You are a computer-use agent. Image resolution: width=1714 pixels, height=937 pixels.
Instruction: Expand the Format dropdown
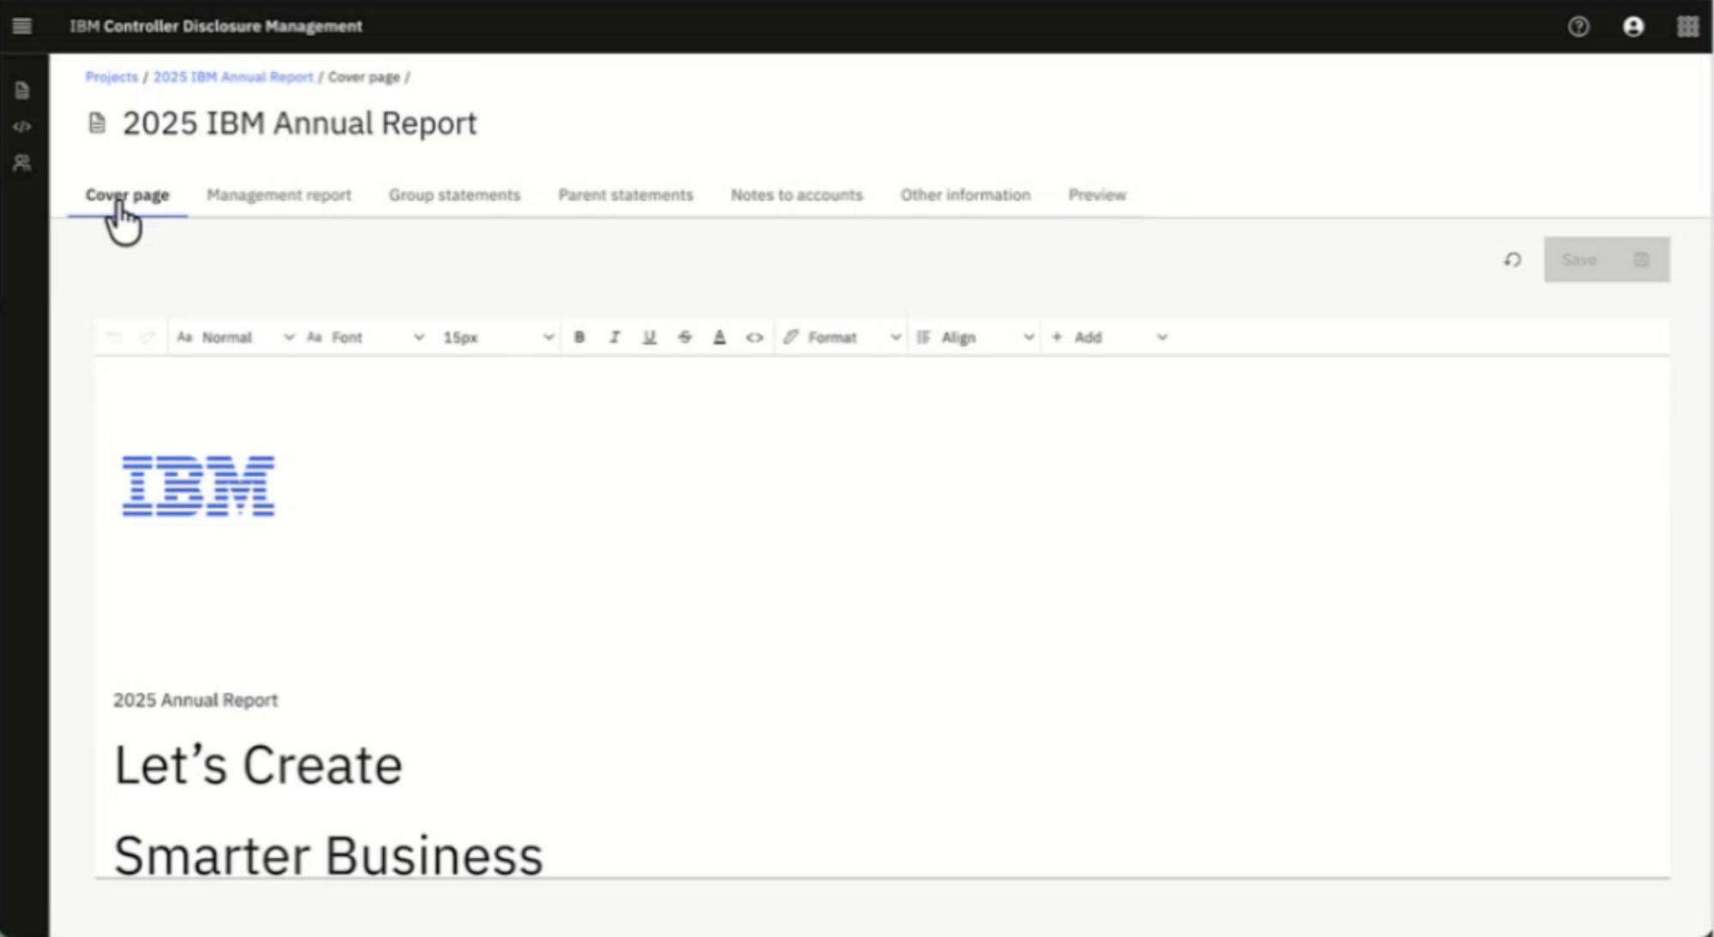(x=842, y=337)
